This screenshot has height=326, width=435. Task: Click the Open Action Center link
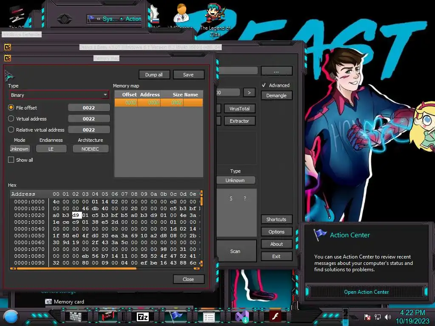(x=366, y=292)
